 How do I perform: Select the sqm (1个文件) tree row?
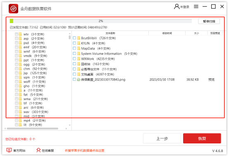point(30,77)
